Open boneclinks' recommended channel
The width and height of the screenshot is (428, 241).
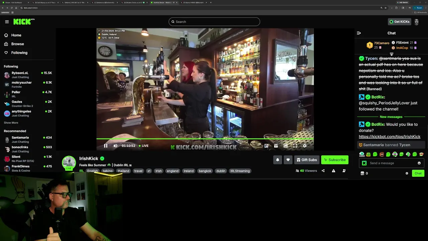pyautogui.click(x=28, y=149)
